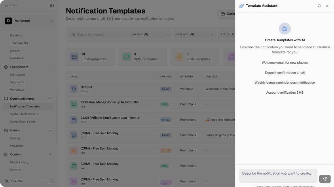The height and width of the screenshot is (187, 334).
Task: Click the Test001 template name
Action: (x=86, y=87)
